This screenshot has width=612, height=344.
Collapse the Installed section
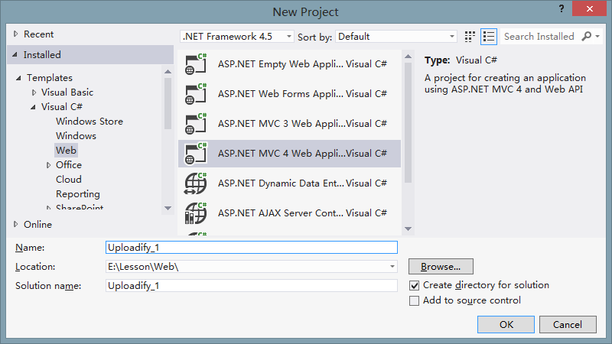point(15,54)
